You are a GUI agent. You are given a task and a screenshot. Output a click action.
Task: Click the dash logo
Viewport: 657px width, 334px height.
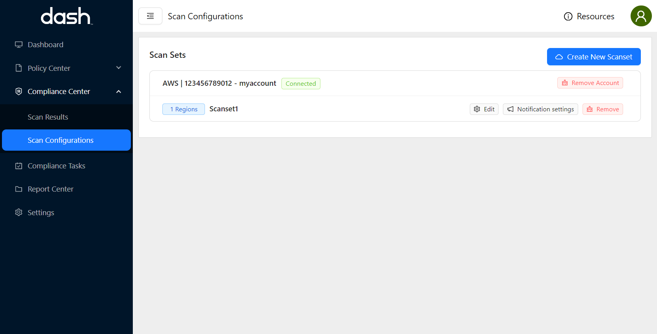click(66, 17)
